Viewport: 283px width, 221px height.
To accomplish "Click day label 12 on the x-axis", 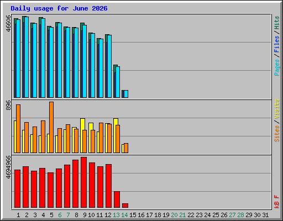I will pos(108,215).
